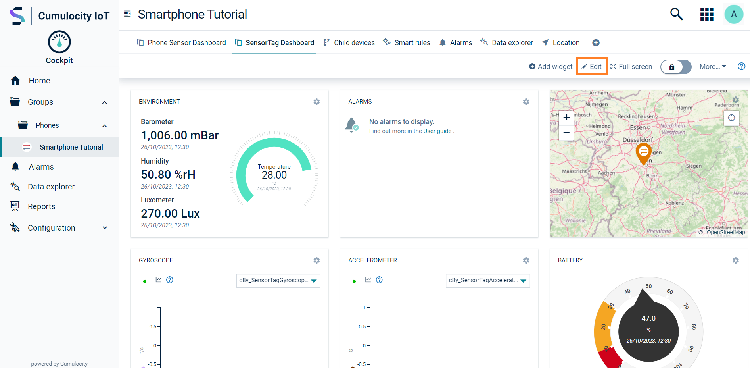Click the alarm bell icon in Alarms widget

(x=352, y=125)
